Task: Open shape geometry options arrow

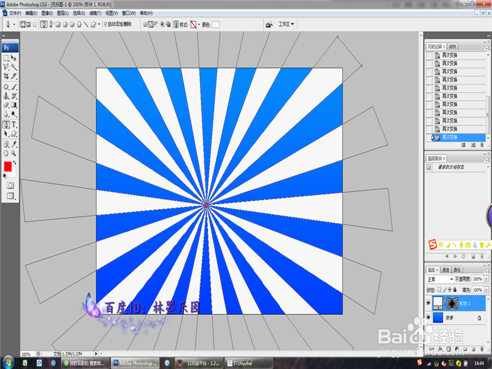Action: tap(100, 25)
